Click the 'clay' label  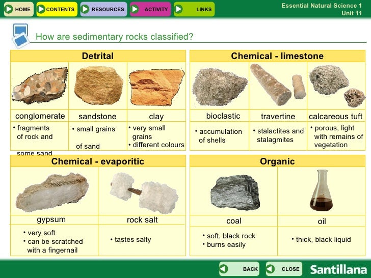156,117
